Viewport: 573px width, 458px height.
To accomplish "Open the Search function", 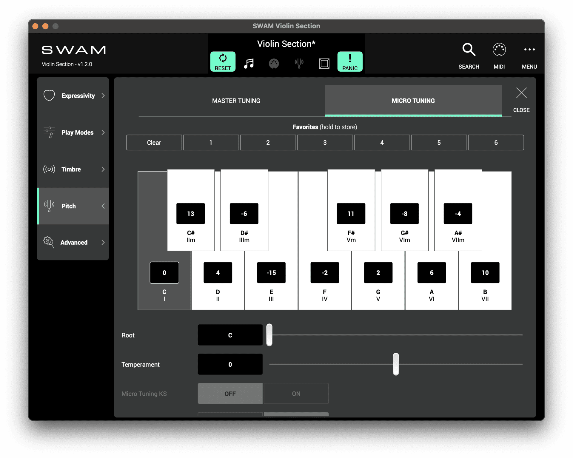I will [x=469, y=55].
